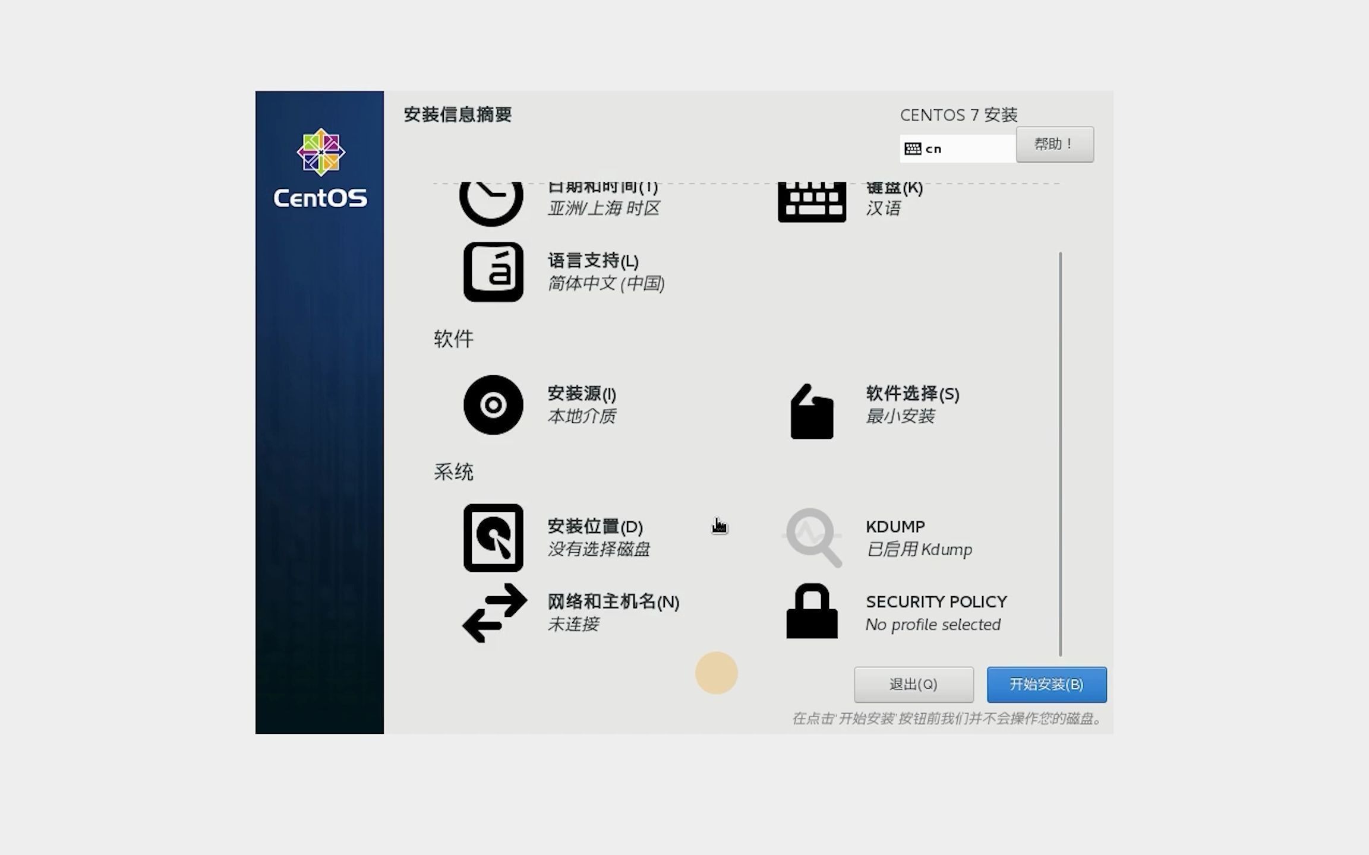Click the No profile selected text
The width and height of the screenshot is (1369, 855).
tap(933, 624)
